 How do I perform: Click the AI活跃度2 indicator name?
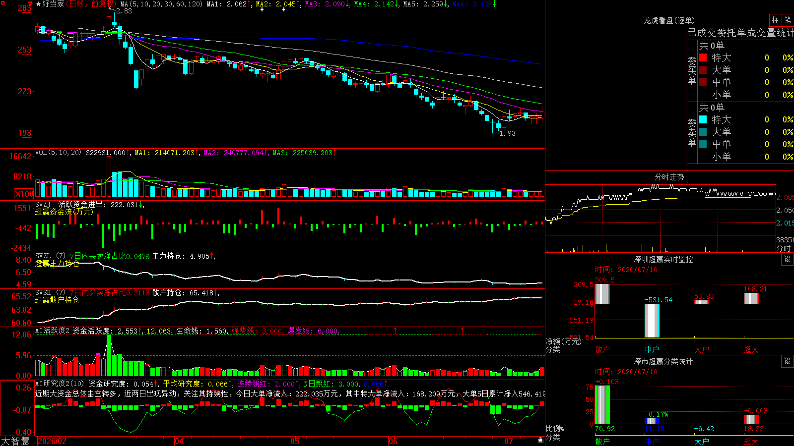pos(53,331)
